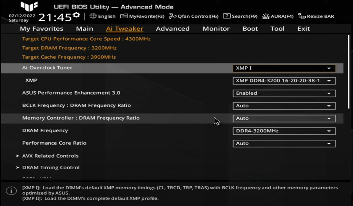The image size is (353, 206).
Task: Select Memory Controller : DRAM Frequency Ratio label
Action: (x=81, y=118)
